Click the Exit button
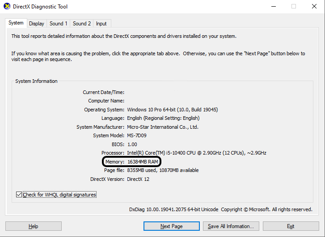The image size is (325, 237). point(291,226)
